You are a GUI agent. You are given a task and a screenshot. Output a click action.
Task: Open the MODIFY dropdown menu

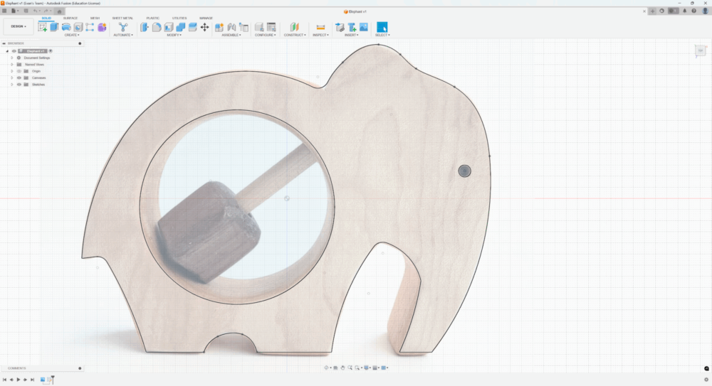[x=174, y=35]
